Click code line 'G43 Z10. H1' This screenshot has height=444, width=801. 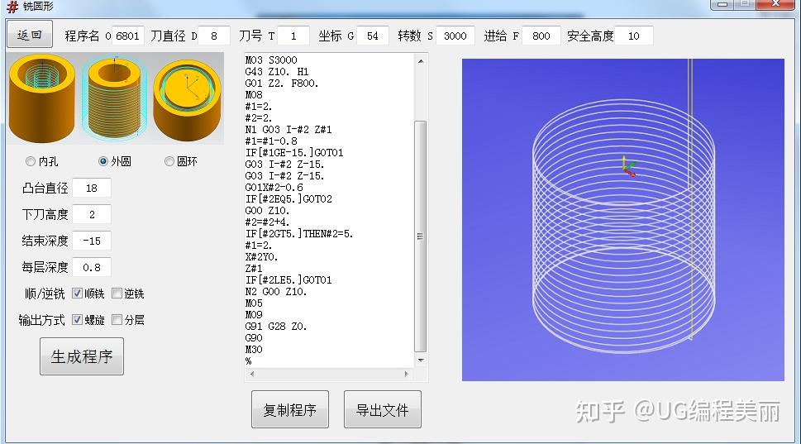277,72
